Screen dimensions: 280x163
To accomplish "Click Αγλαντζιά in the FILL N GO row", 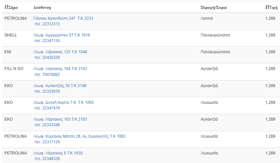I will [x=209, y=69].
